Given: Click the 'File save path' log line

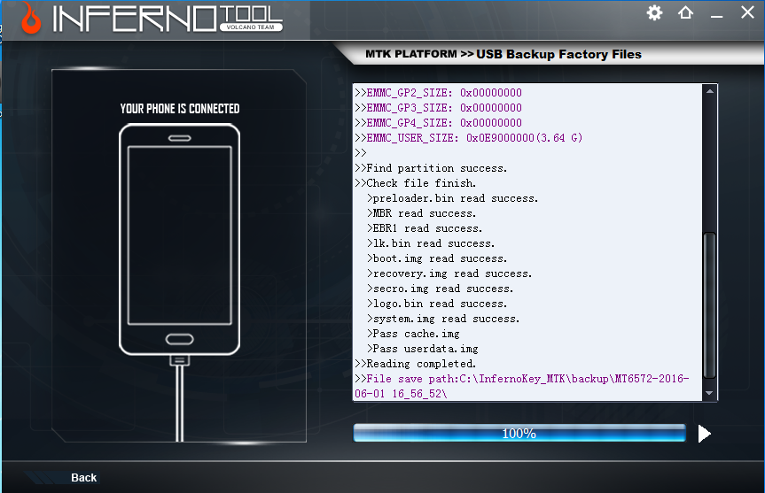Looking at the screenshot, I should [521, 386].
